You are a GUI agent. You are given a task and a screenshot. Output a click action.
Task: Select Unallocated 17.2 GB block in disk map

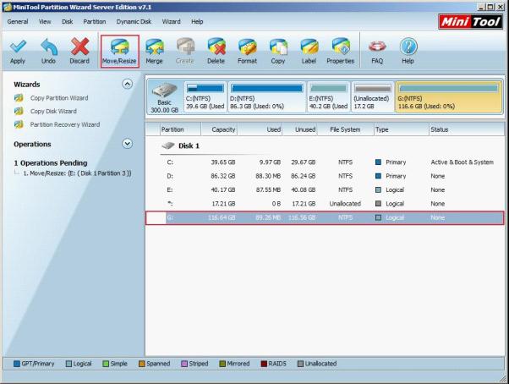373,97
